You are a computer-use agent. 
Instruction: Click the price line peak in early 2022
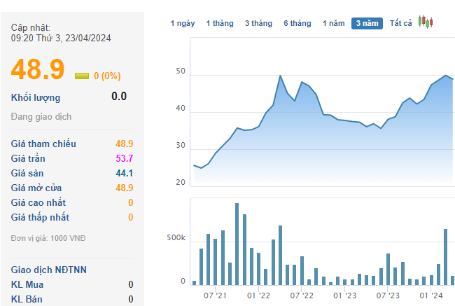tap(280, 76)
